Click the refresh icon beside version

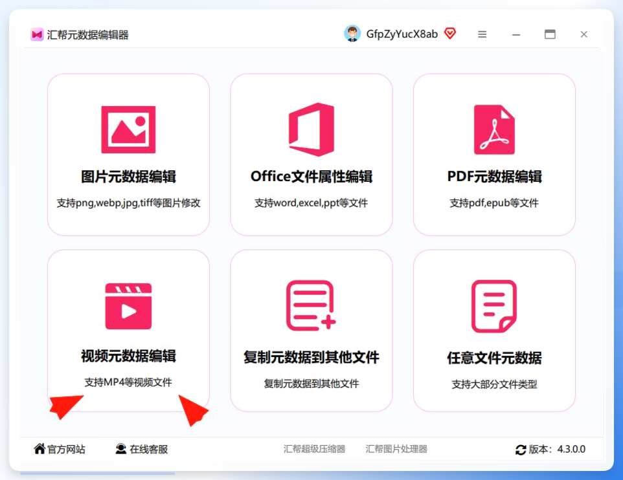tap(521, 450)
